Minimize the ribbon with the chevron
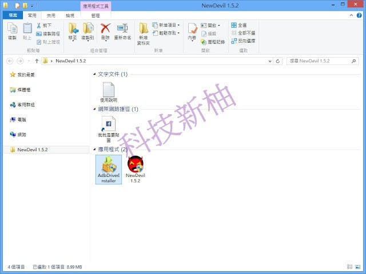This screenshot has width=366, height=274. [351, 15]
